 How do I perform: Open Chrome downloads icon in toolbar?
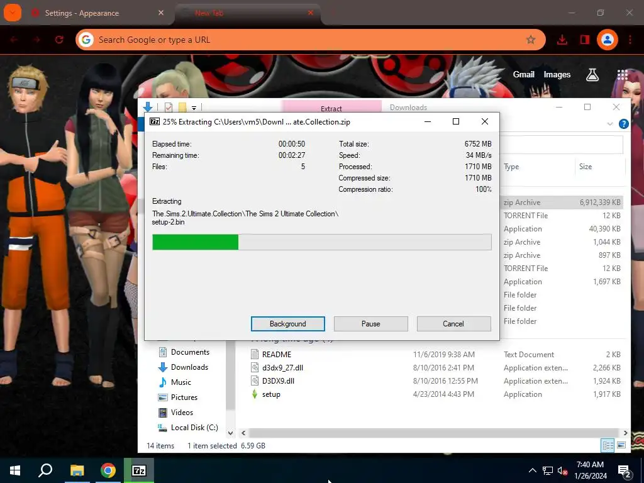pyautogui.click(x=562, y=40)
